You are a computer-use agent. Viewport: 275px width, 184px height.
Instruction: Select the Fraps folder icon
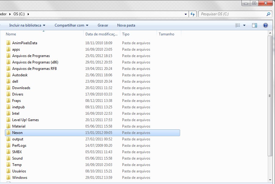(8, 100)
